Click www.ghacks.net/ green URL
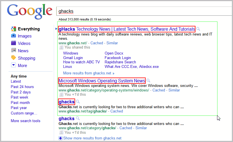 tap(73, 43)
